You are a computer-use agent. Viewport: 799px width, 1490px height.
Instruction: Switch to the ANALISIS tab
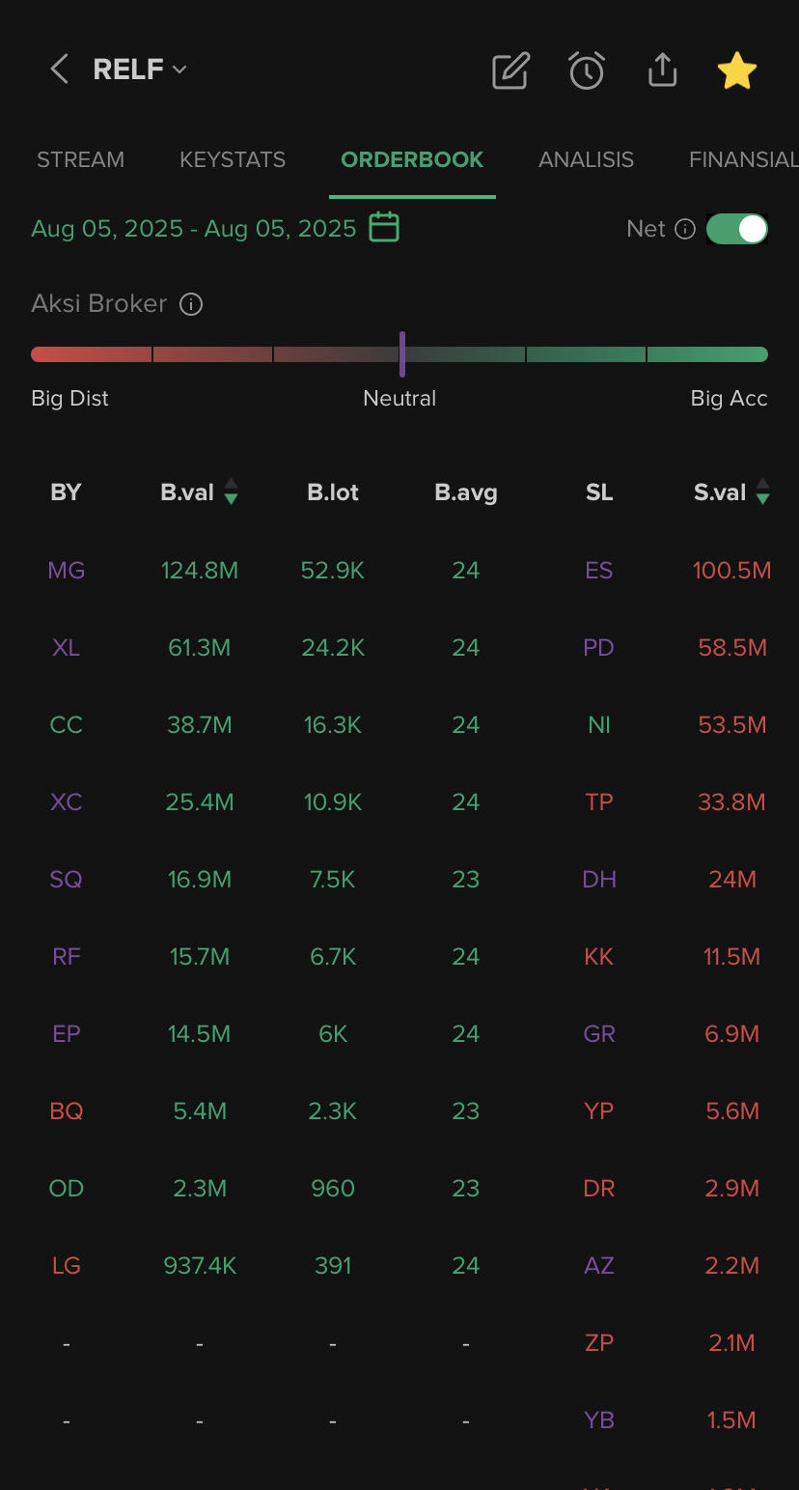pos(586,159)
